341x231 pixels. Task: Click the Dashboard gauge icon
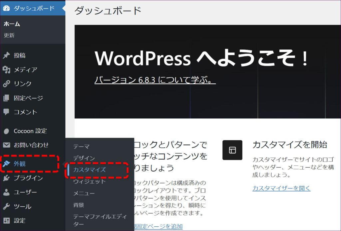(x=7, y=8)
